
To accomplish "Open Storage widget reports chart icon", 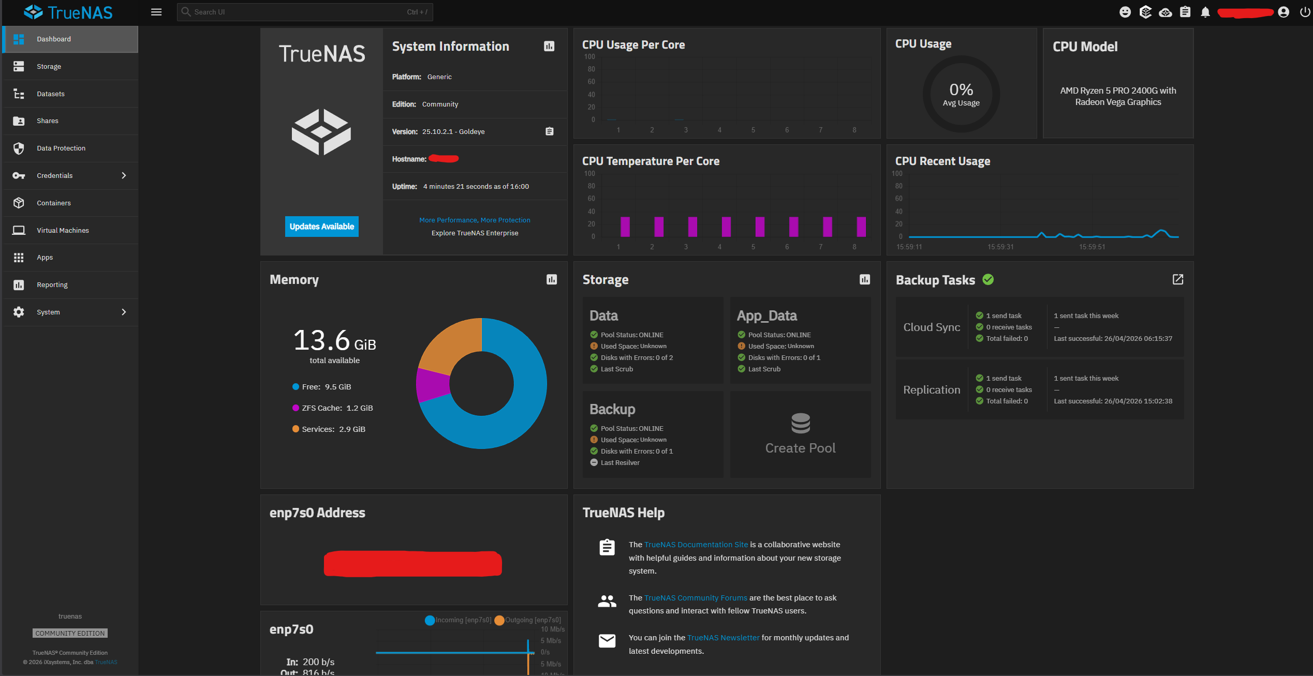I will 865,280.
